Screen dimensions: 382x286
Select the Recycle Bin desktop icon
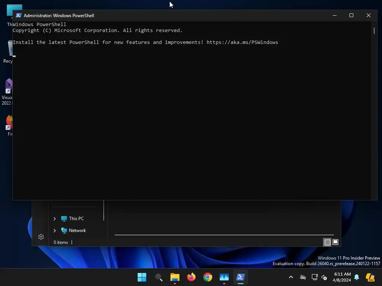point(8,51)
